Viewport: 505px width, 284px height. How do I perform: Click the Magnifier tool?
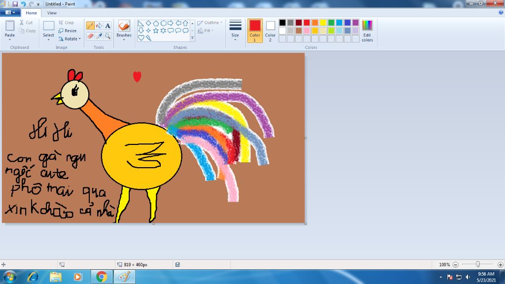tap(108, 36)
